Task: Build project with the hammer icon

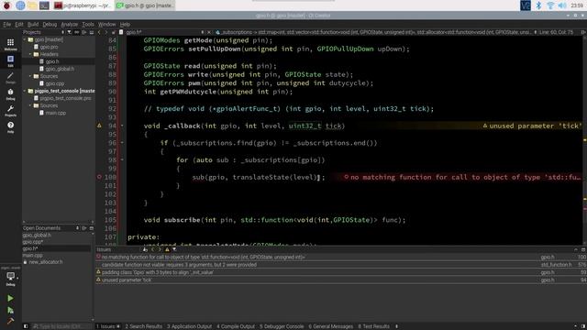Action: 10,321
